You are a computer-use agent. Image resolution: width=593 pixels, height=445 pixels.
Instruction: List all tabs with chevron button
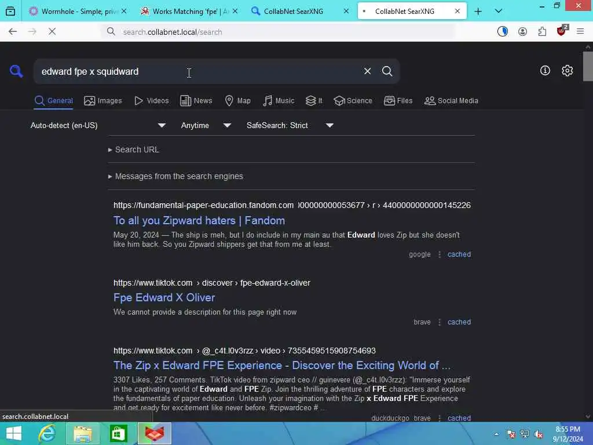(x=499, y=12)
